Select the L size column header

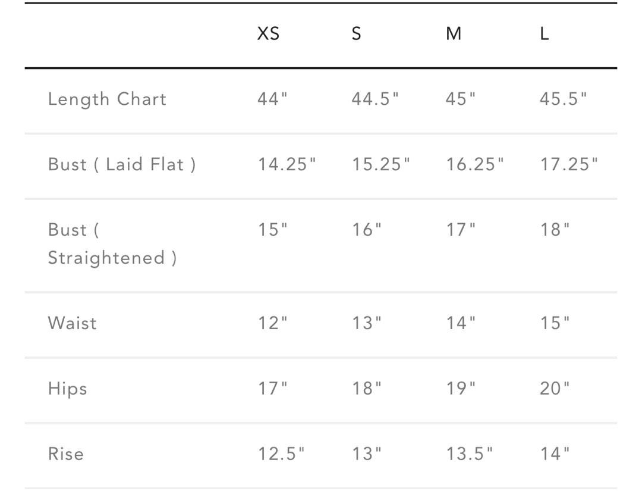[544, 34]
